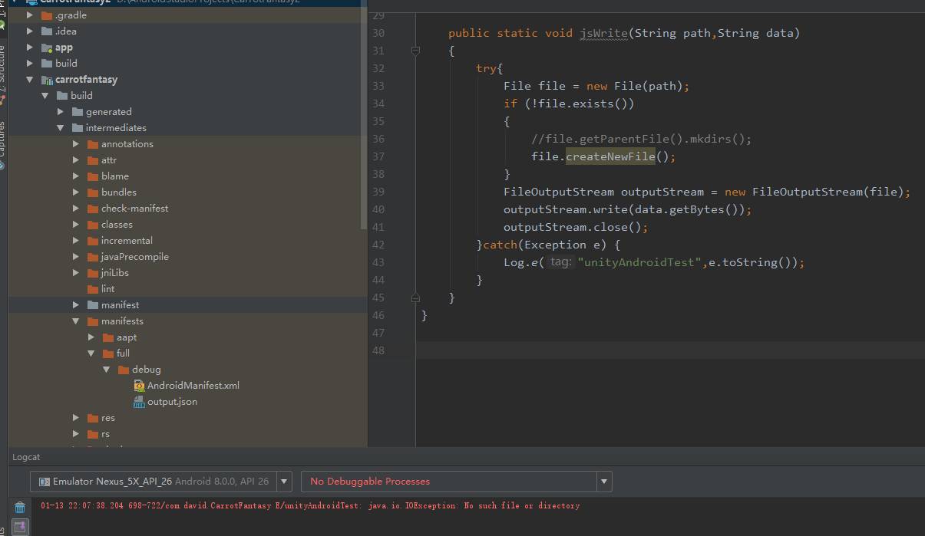
Task: Click the intermediates folder icon
Action: tap(78, 128)
